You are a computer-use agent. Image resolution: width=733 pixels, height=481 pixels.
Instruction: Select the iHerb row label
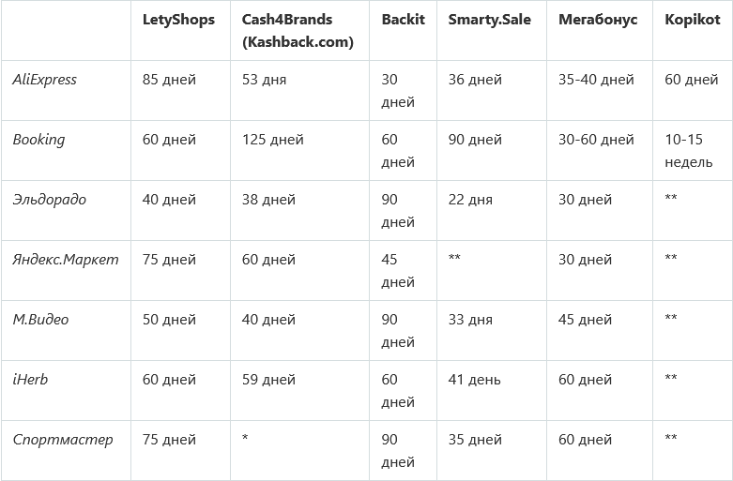point(30,380)
